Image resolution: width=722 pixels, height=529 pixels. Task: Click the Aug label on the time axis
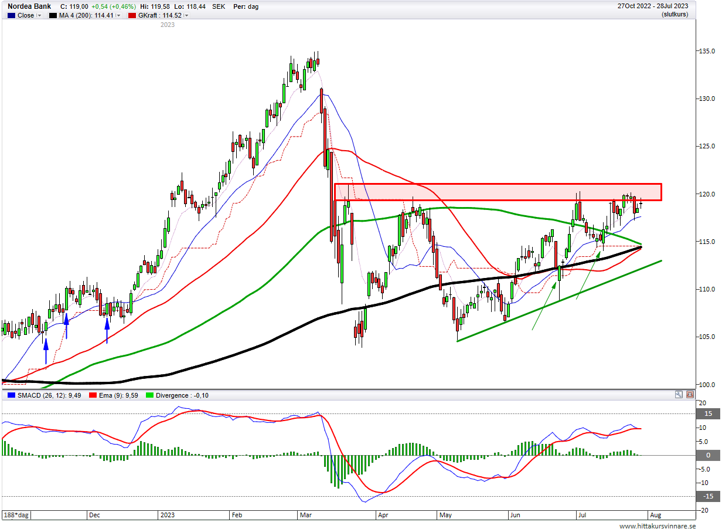tap(656, 515)
